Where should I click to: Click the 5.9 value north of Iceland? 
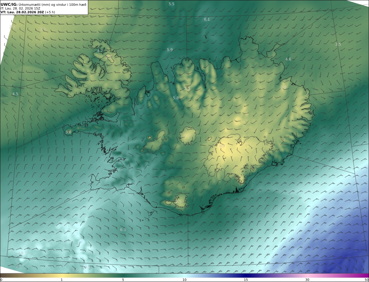(170, 50)
